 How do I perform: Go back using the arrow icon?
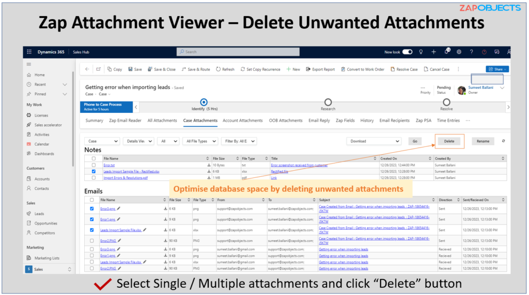[87, 69]
